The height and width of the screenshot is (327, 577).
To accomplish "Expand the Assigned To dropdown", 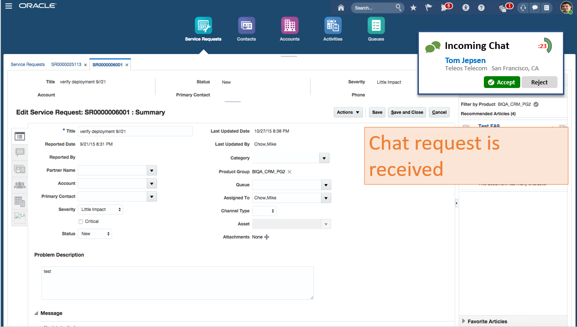I will (x=326, y=198).
